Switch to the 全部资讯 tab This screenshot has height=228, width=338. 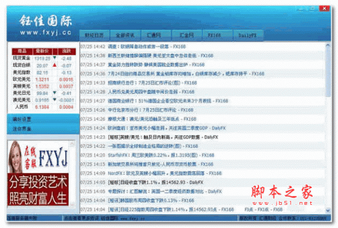pos(125,35)
